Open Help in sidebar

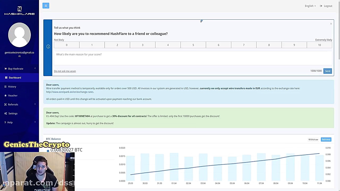point(19,122)
